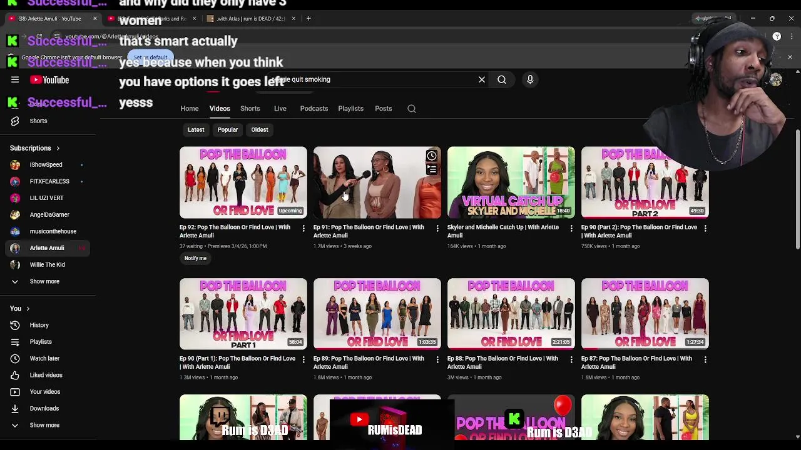This screenshot has height=450, width=801.
Task: Expand Subscriptions section arrow
Action: coord(58,149)
